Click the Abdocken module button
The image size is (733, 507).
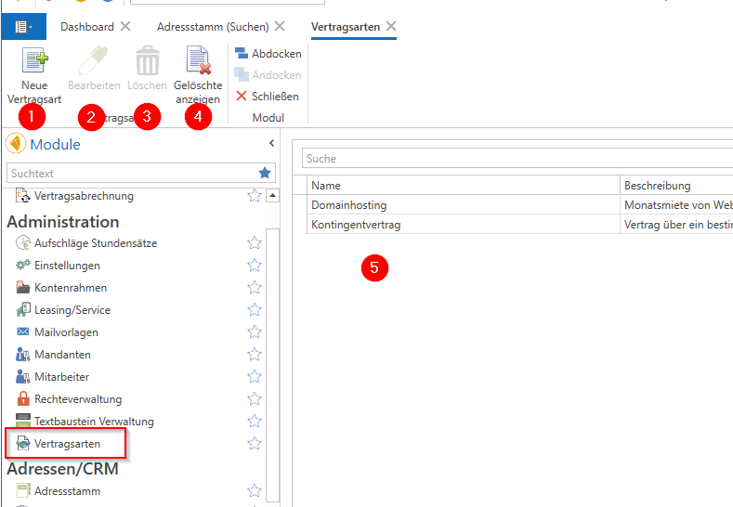[x=268, y=54]
